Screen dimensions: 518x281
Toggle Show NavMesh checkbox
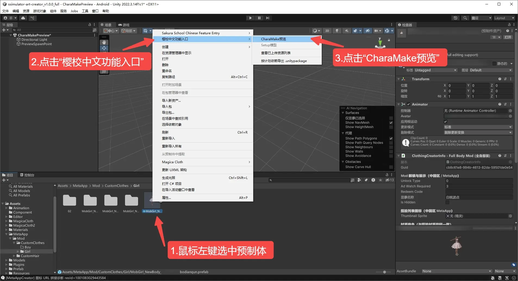[391, 123]
